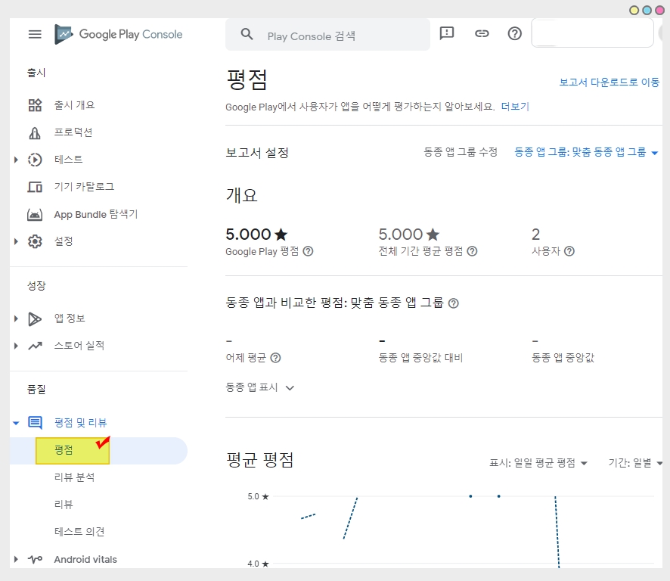Click the 5.0 star chart axis label
This screenshot has width=670, height=581.
click(x=258, y=497)
